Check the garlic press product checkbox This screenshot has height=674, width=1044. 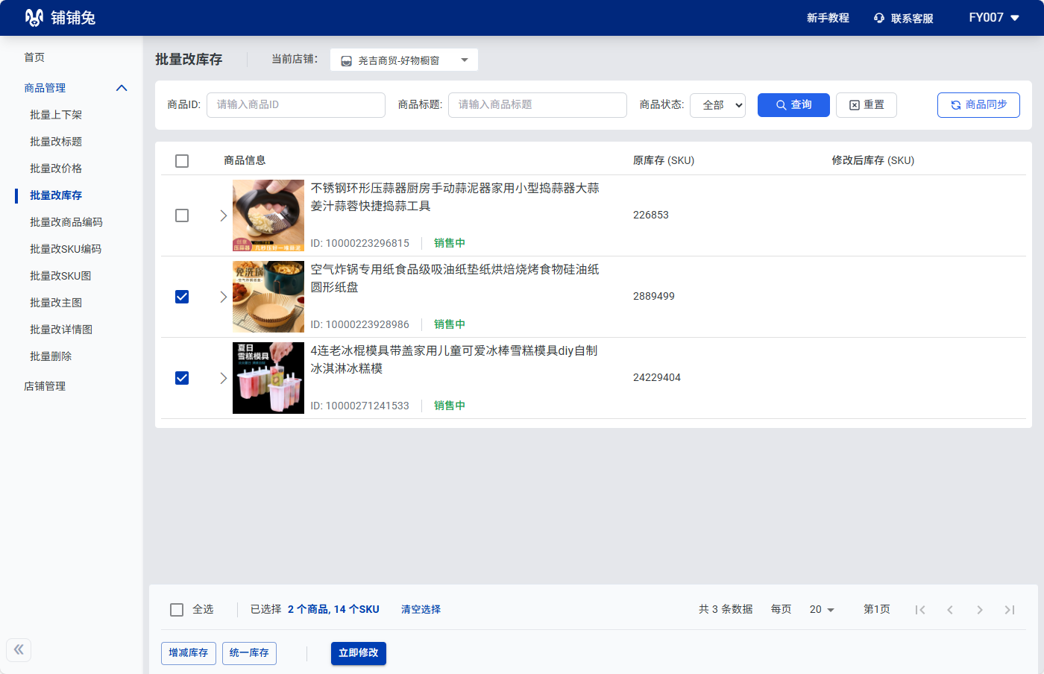pos(182,215)
